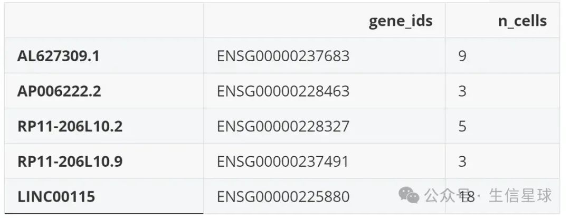Image resolution: width=570 pixels, height=218 pixels.
Task: Click the ENSG00000237491 gene id cell
Action: click(x=283, y=162)
